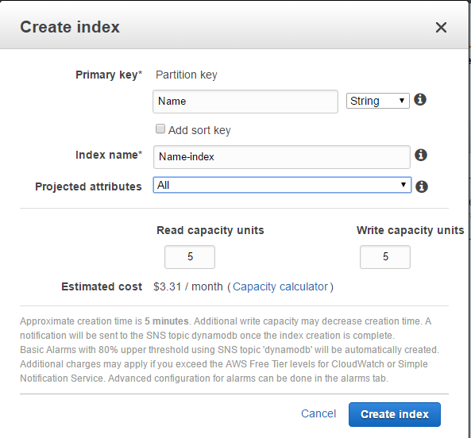This screenshot has width=471, height=438.
Task: Click the Estimated cost $3.31 / month text
Action: coord(188,286)
